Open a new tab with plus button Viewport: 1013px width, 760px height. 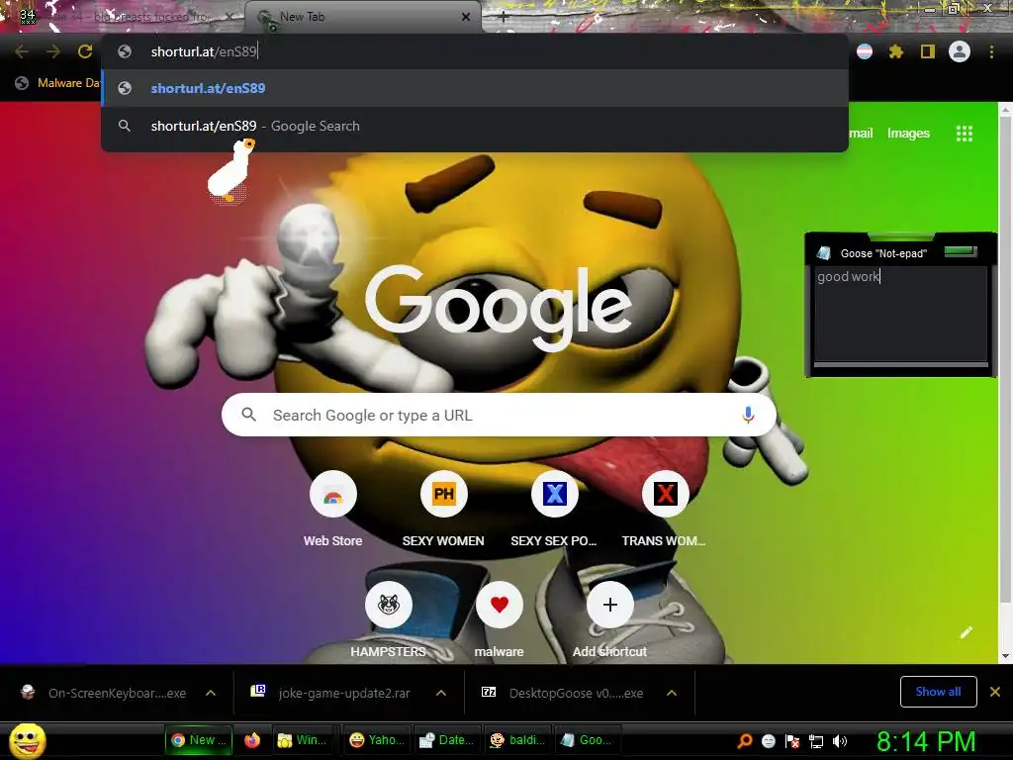[x=504, y=18]
